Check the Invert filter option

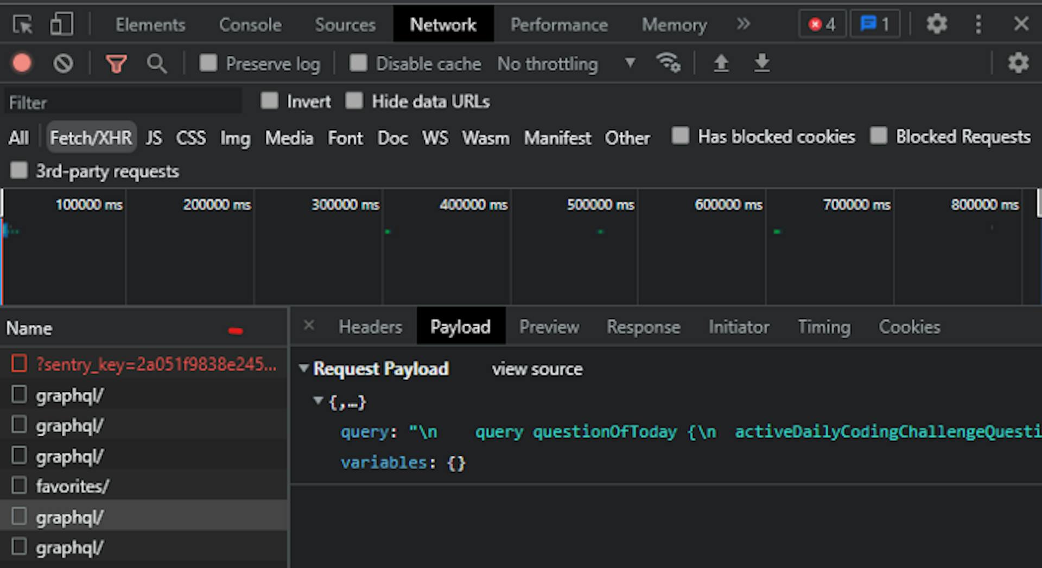pyautogui.click(x=269, y=100)
